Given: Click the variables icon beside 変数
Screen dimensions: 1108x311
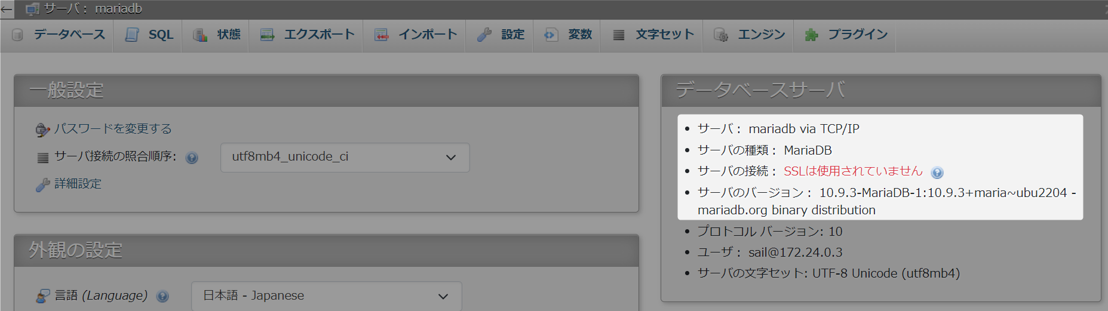Looking at the screenshot, I should tap(551, 35).
